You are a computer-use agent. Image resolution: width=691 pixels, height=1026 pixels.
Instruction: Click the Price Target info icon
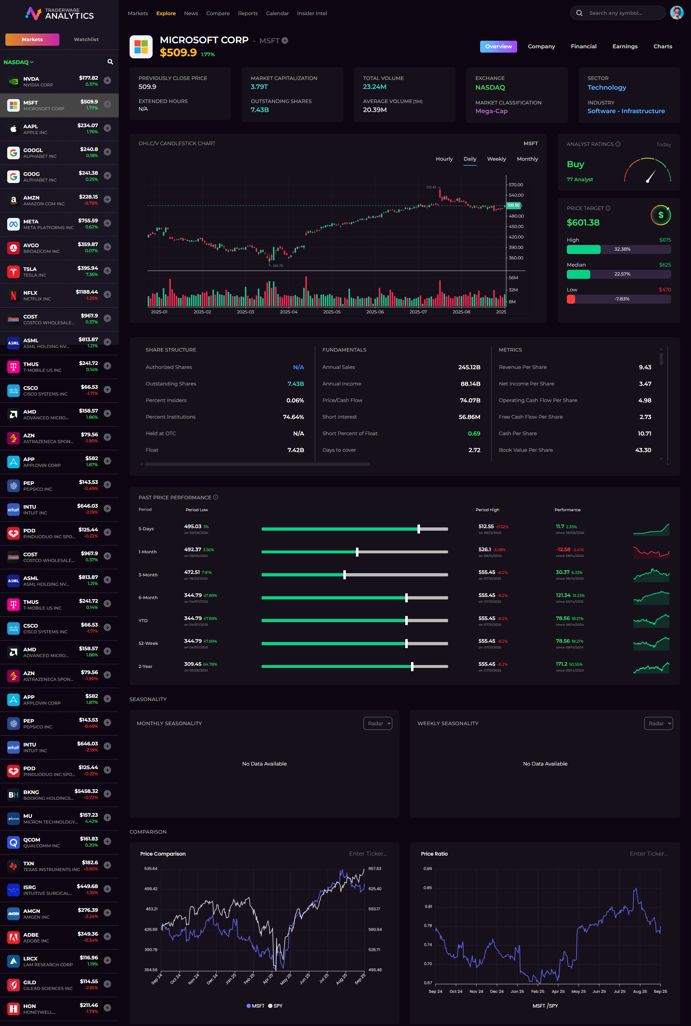click(608, 208)
